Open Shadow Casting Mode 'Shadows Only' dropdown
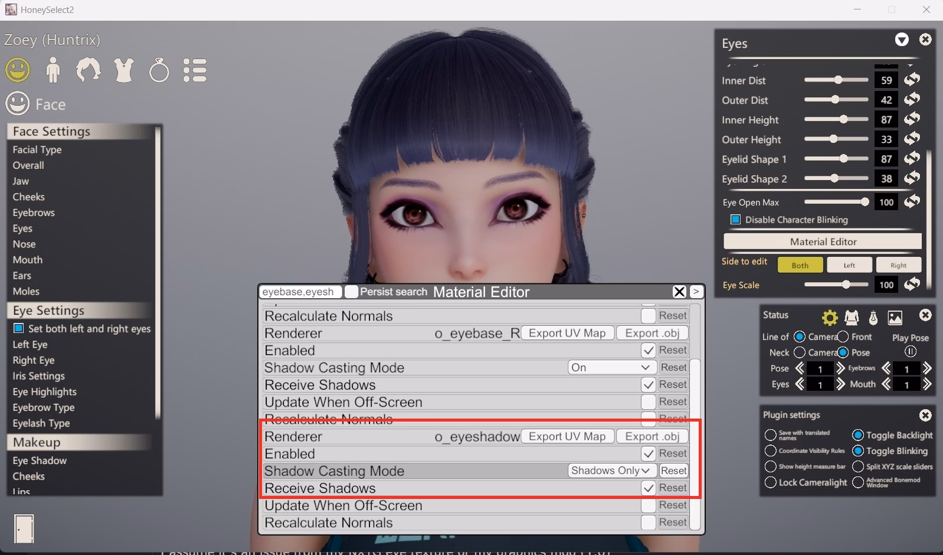Screen dimensions: 943x555 pyautogui.click(x=611, y=471)
